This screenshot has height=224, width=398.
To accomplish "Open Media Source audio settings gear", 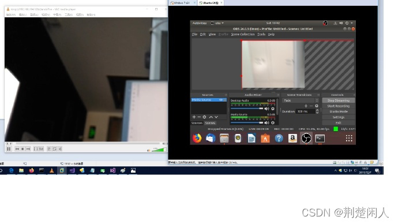I will click(273, 122).
